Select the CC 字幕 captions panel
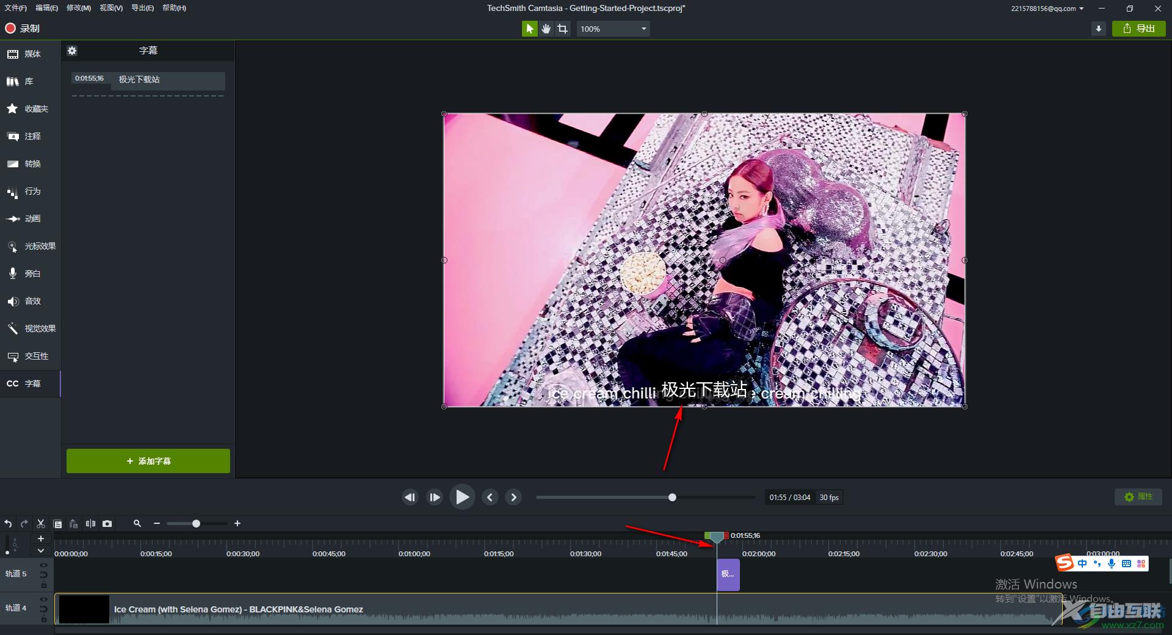1172x635 pixels. 31,383
